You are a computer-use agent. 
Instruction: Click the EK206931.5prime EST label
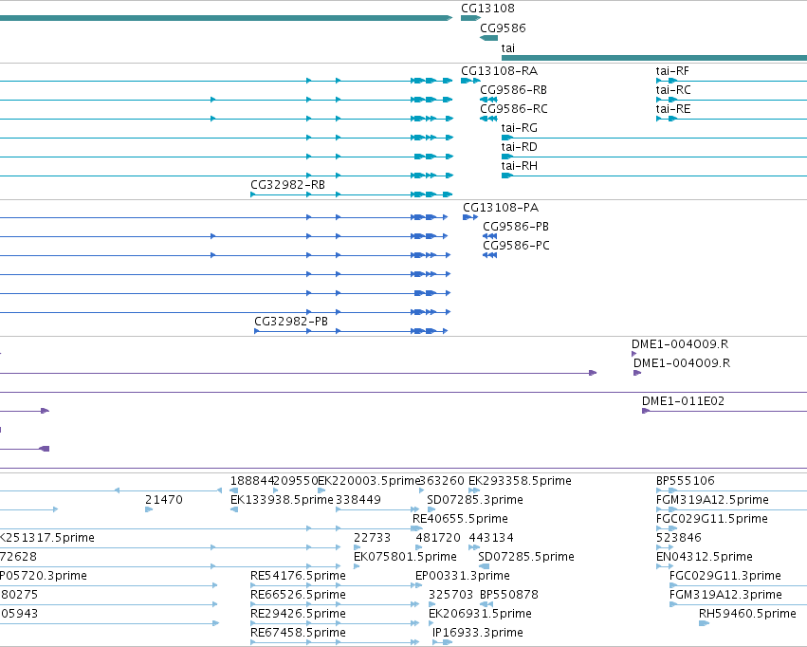480,614
